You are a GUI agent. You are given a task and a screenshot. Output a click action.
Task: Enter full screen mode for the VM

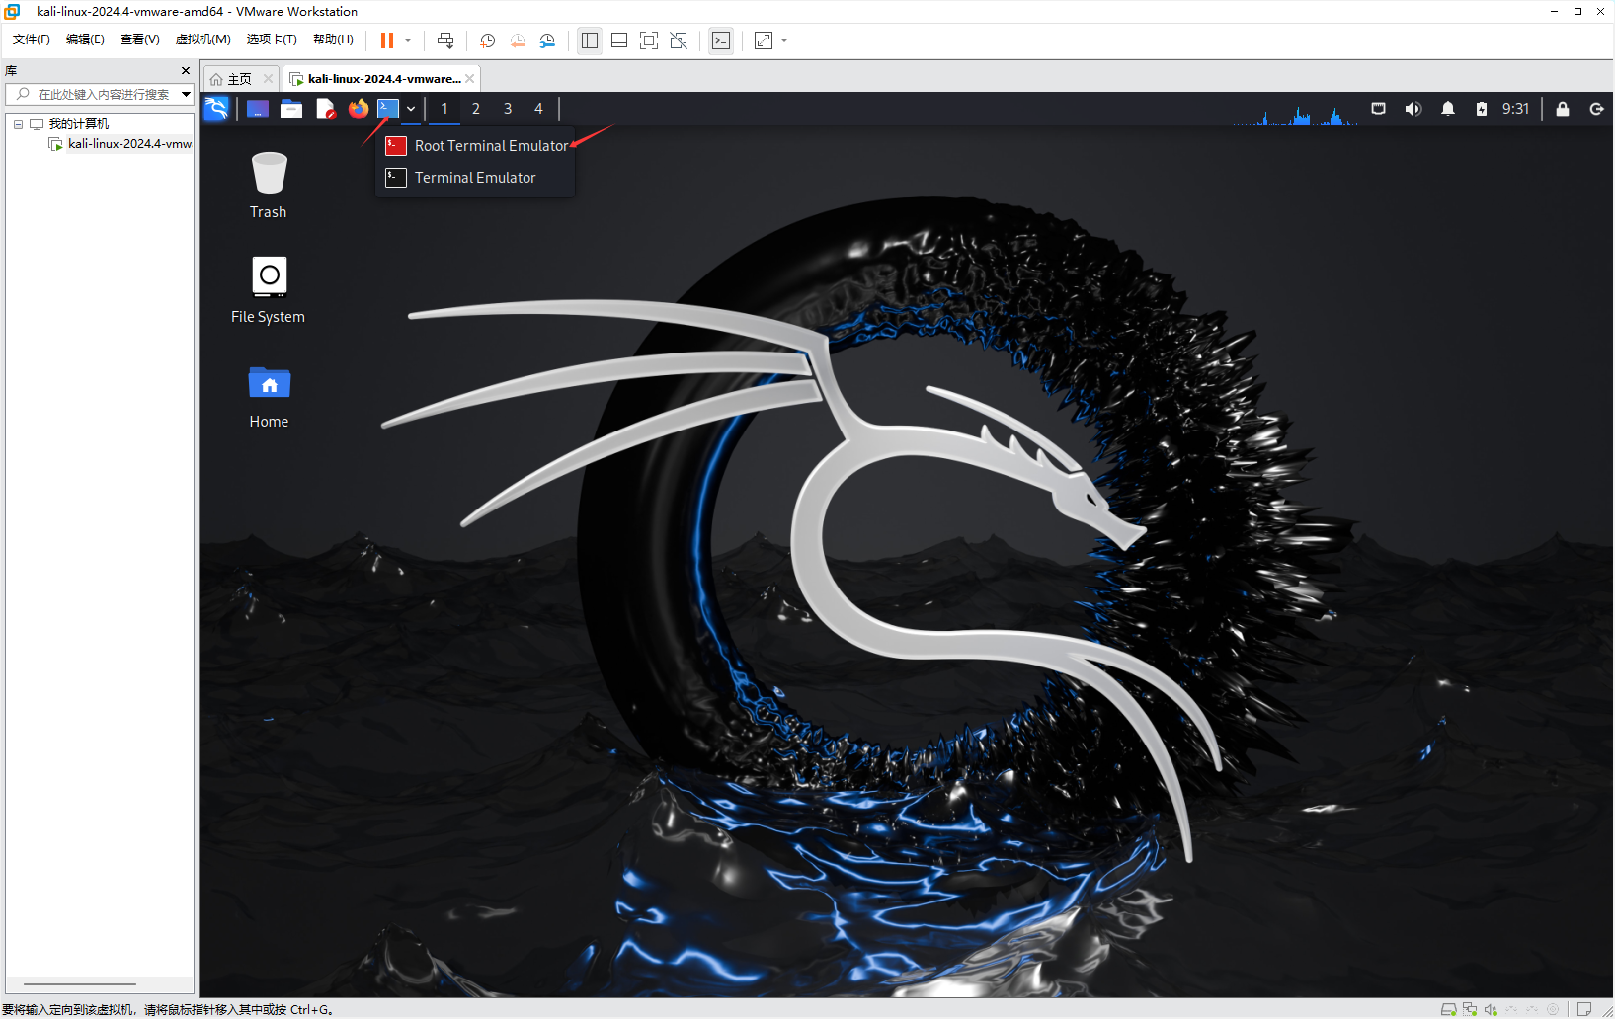649,40
